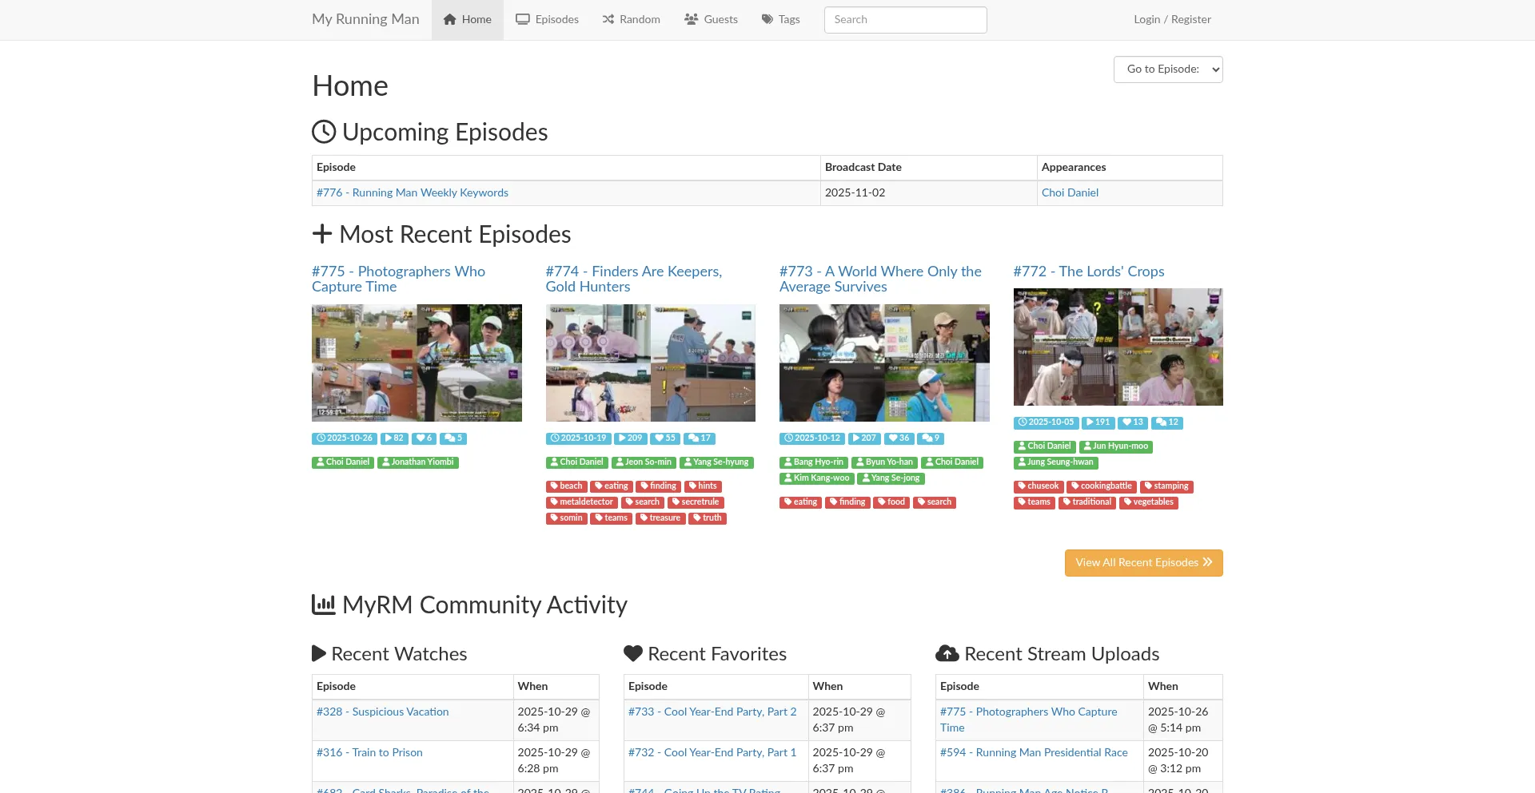This screenshot has height=793, width=1535.
Task: Open thumbnail for episode #775 Photographers
Action: point(417,363)
